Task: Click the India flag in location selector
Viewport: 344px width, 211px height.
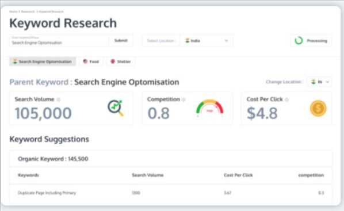Action: click(188, 41)
